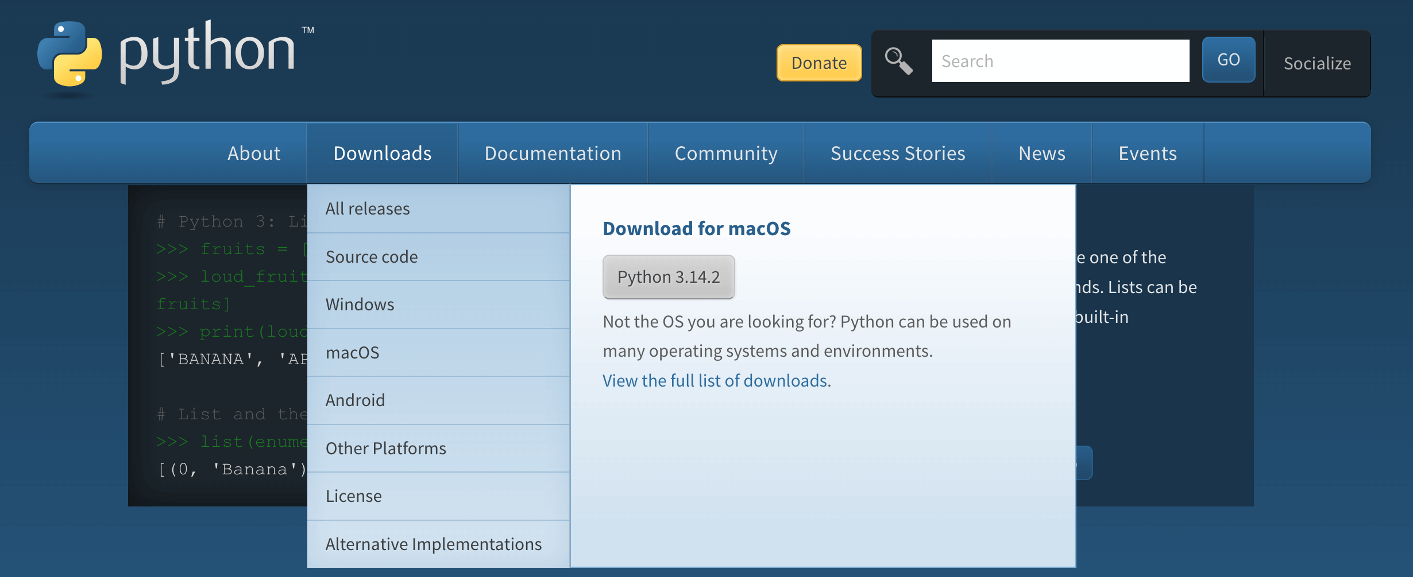
Task: Click into the Search input field
Action: pos(1060,61)
